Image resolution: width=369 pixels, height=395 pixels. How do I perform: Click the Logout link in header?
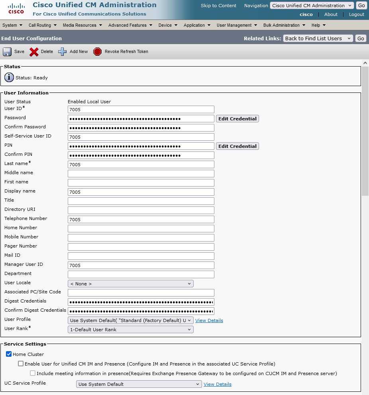coord(356,14)
